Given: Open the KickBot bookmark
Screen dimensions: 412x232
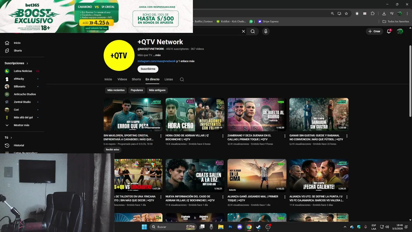Looking at the screenshot, I should pyautogui.click(x=231, y=22).
